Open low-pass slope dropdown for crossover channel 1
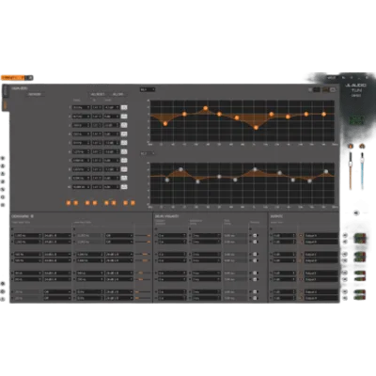 coord(119,235)
